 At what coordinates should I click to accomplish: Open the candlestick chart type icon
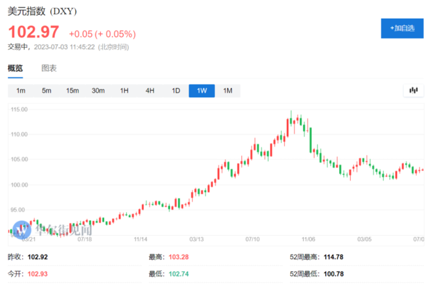[x=414, y=91]
